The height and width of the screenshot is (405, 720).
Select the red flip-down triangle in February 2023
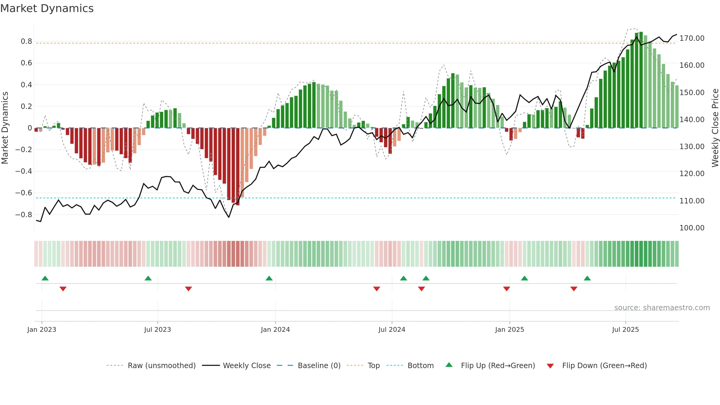[x=63, y=289]
